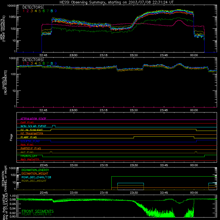Viewport: 220px width, 220px height.
Task: Click the vertical Flags axis label
Action: tap(11, 137)
